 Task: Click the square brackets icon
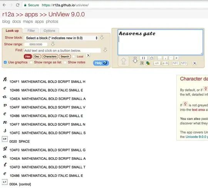[x=143, y=58]
